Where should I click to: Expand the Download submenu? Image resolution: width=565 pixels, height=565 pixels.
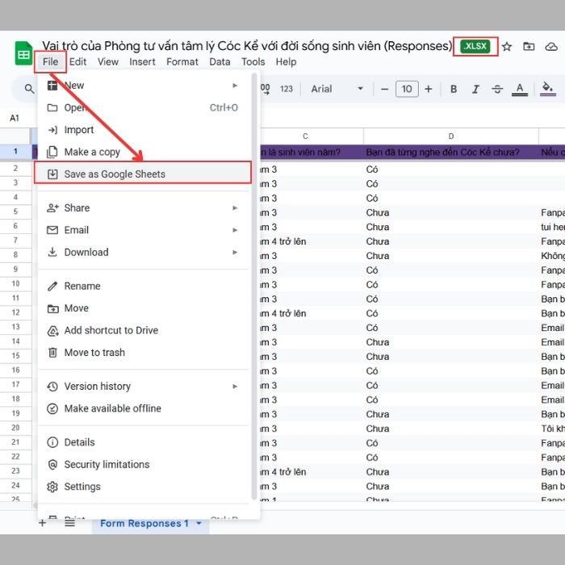[x=142, y=252]
